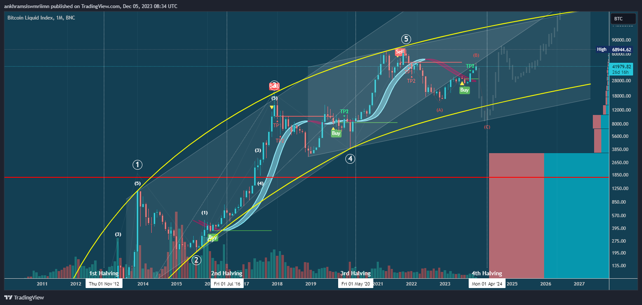Select the circled wave 1 marker
This screenshot has height=305, width=642.
(x=137, y=165)
